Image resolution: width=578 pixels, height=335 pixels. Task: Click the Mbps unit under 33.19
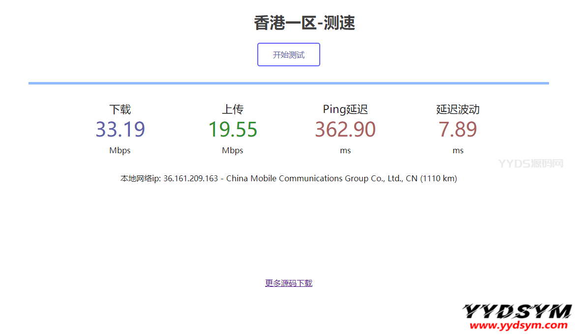pyautogui.click(x=120, y=150)
